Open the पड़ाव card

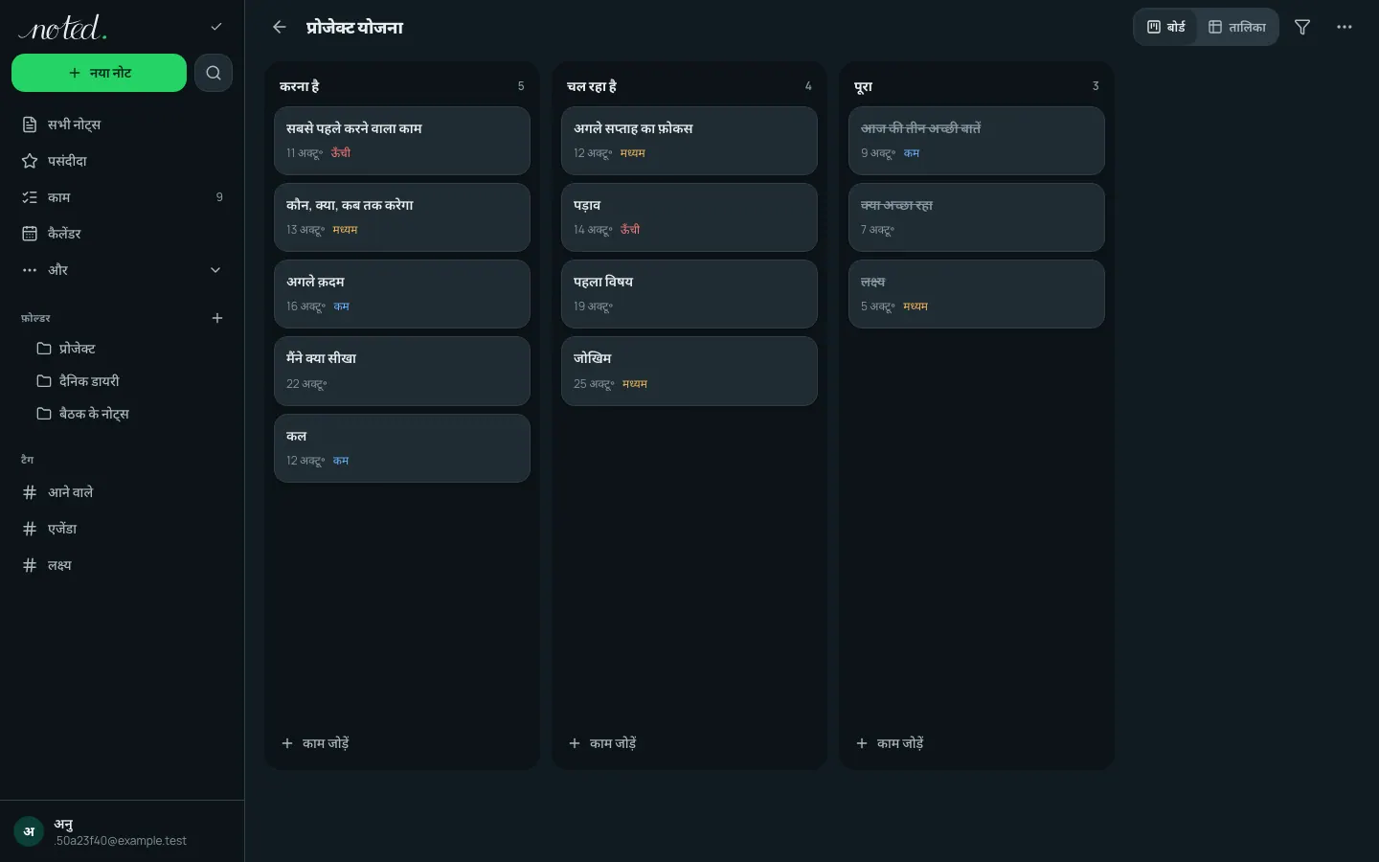click(689, 217)
